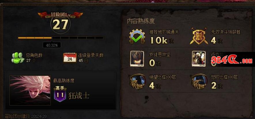Screen dimensions: 255x119
Task: Open the Anton raid portrait icon
Action: [137, 58]
